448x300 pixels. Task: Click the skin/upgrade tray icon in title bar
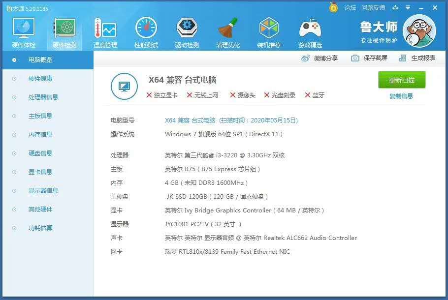395,8
